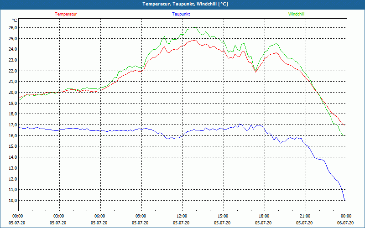Click the 09:00 time axis label
This screenshot has height=228, width=365.
pyautogui.click(x=141, y=216)
